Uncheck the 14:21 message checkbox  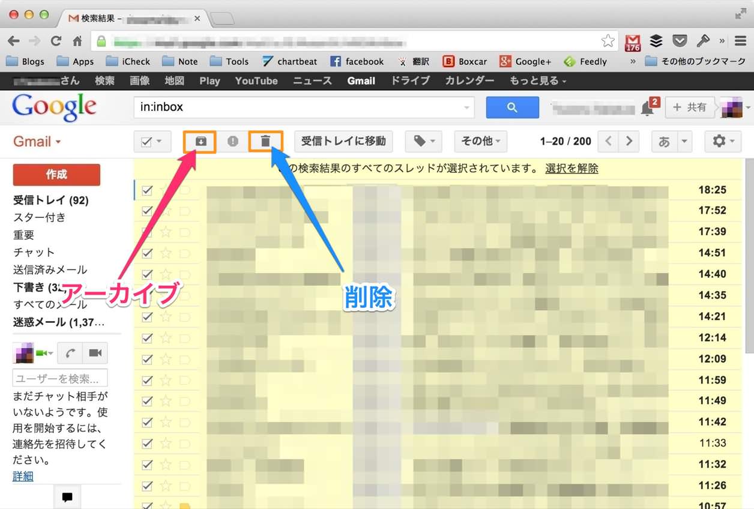tap(147, 317)
